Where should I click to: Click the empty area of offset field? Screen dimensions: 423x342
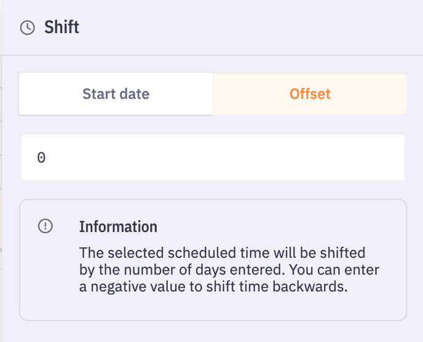[x=246, y=157]
